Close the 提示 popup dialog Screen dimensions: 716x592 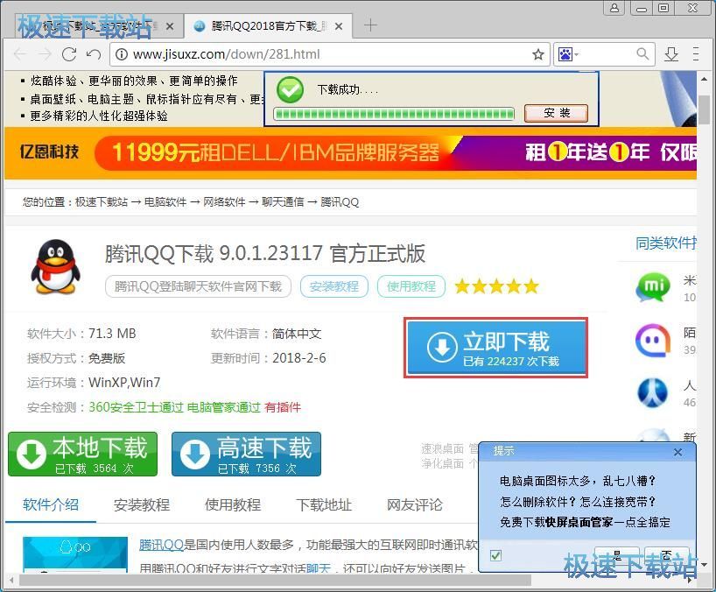pos(677,452)
